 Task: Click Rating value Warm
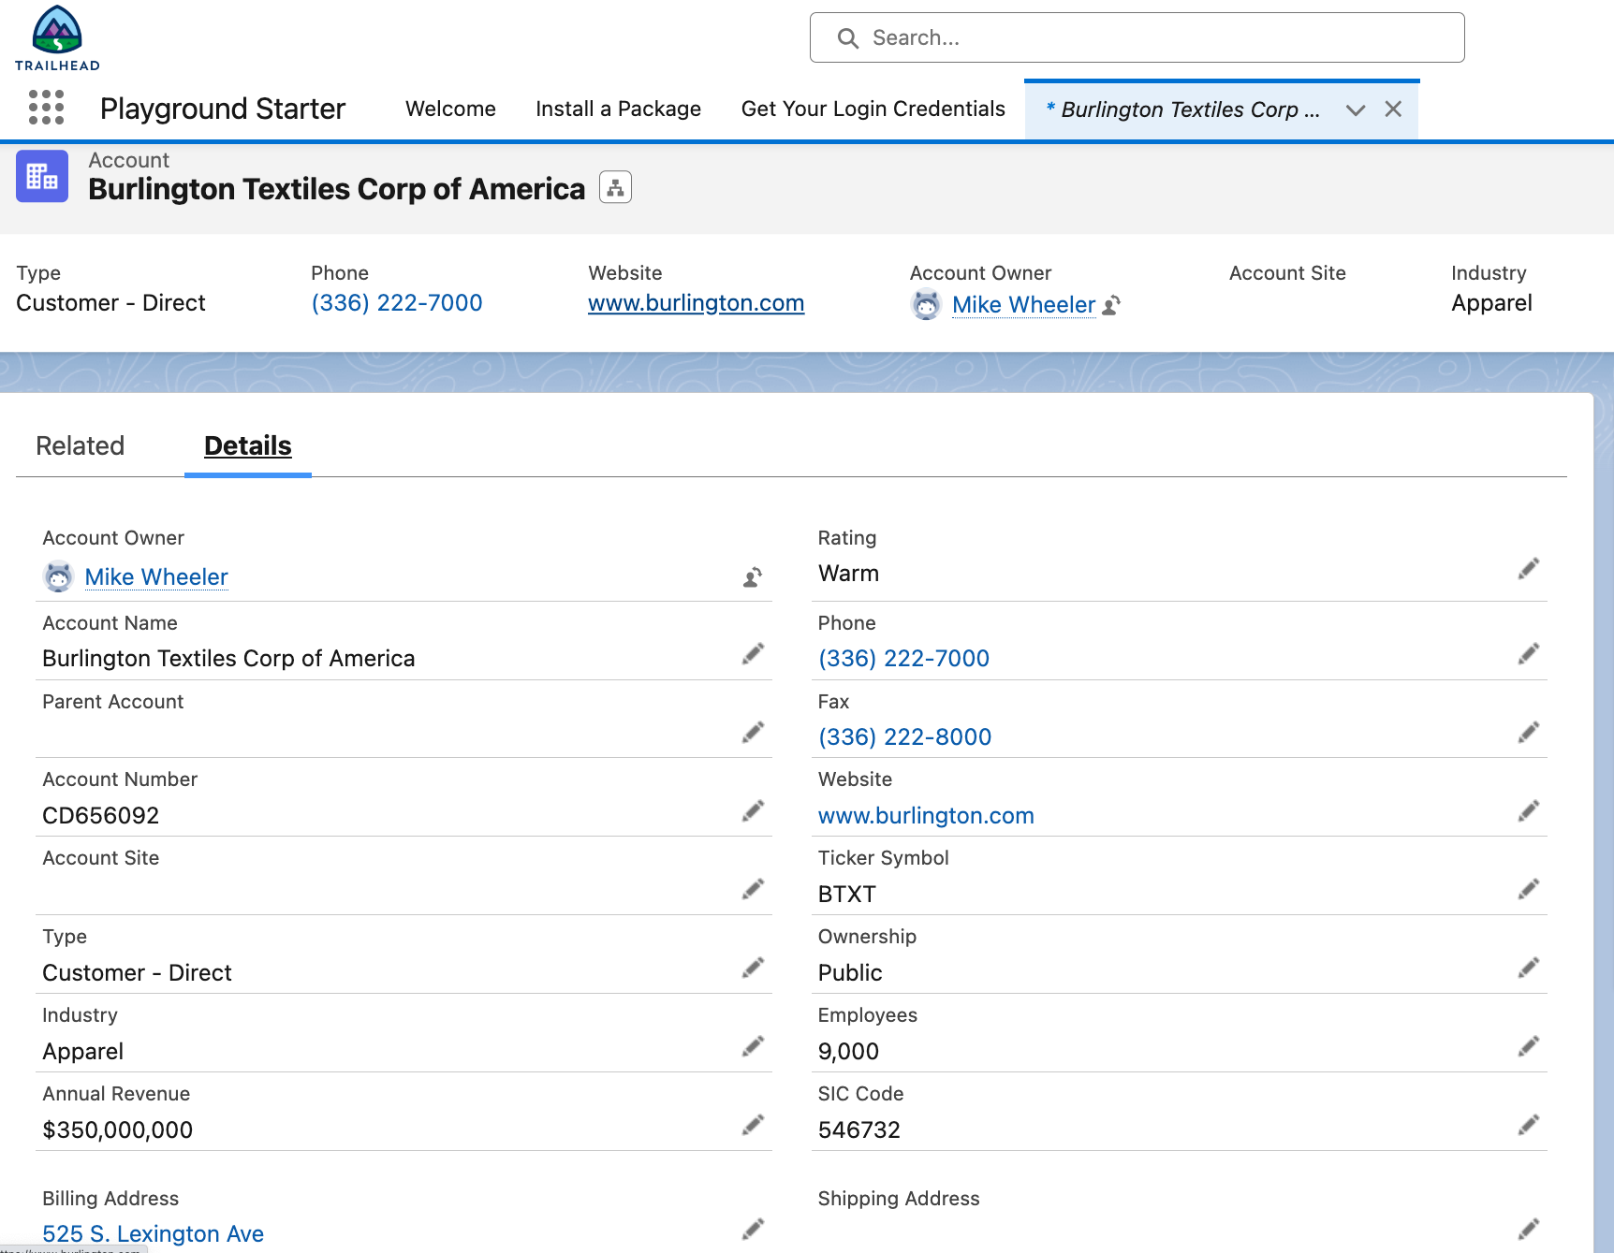click(849, 574)
